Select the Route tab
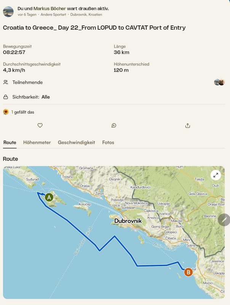Viewport: 230px width, 305px height. point(10,142)
